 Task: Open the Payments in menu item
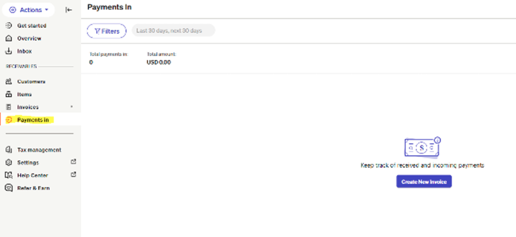[x=33, y=120]
